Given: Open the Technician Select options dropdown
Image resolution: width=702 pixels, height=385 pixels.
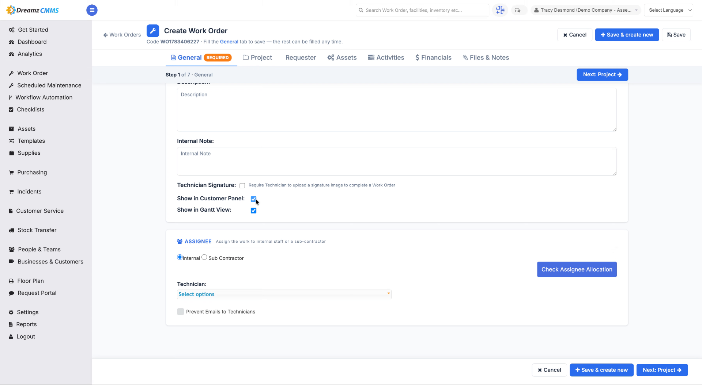Looking at the screenshot, I should coord(284,294).
